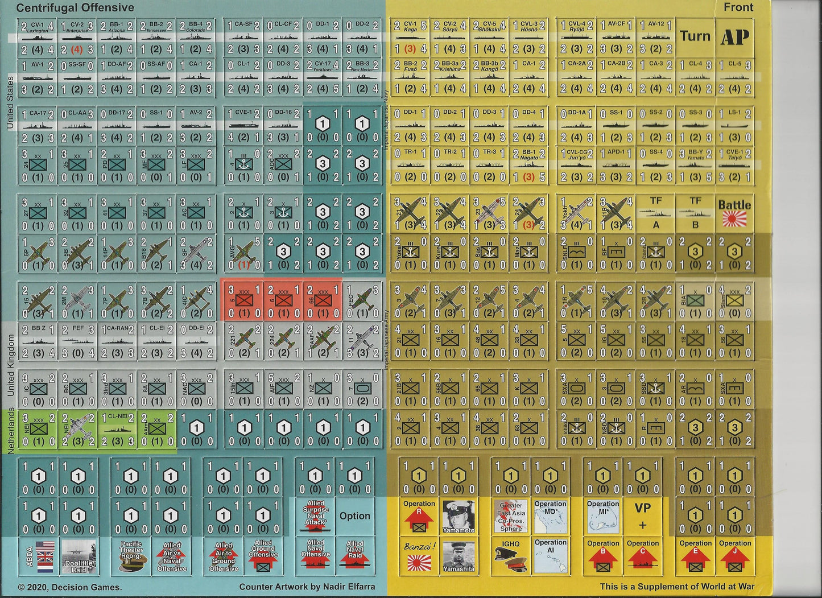Screen dimensions: 822x598
Task: Select the Operation MO map marker
Action: pos(550,517)
